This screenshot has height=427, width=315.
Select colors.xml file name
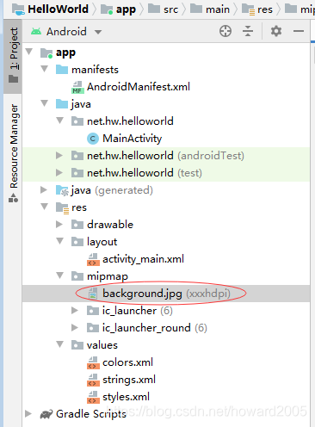coord(127,362)
